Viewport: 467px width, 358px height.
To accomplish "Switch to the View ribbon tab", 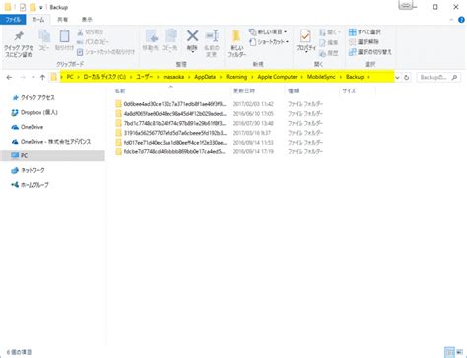I will tap(87, 20).
